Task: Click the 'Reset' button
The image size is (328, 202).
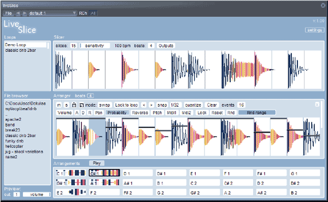Action: (x=217, y=113)
